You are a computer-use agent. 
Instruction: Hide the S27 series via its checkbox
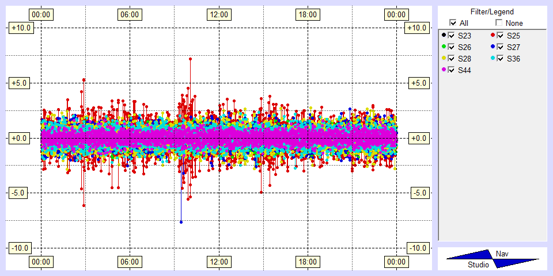point(501,47)
